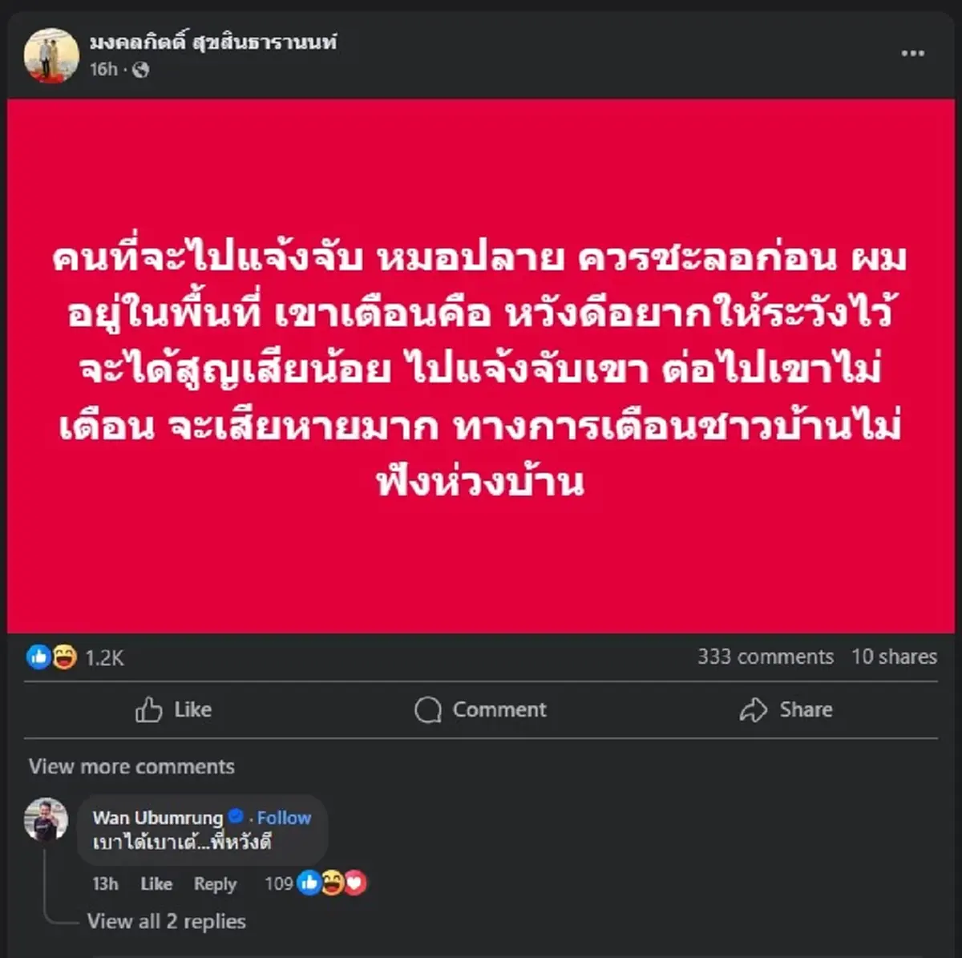Expand View all 2 replies
Viewport: 962px width, 958px height.
[x=166, y=921]
